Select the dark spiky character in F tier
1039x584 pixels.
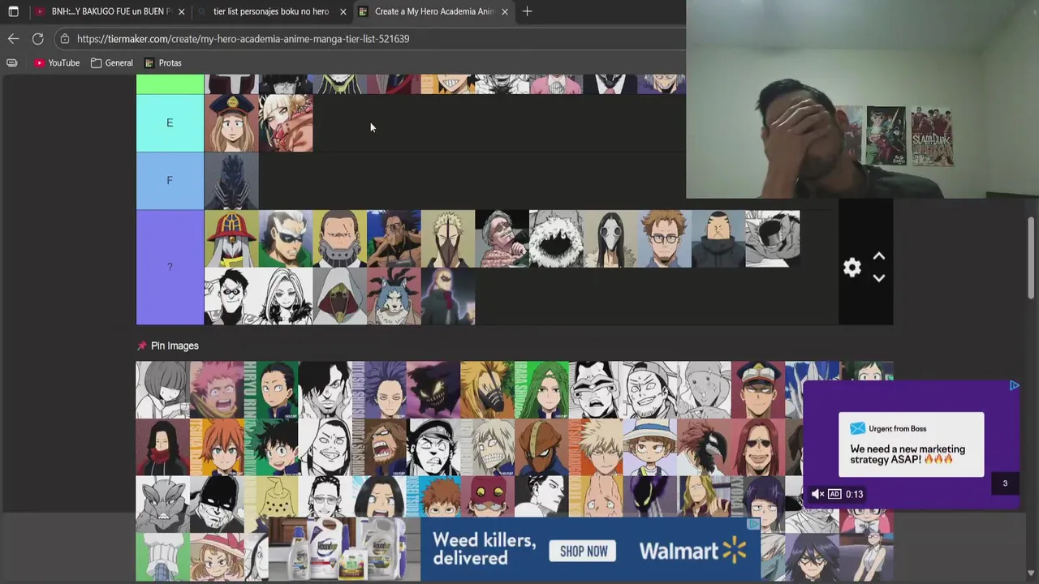click(x=231, y=181)
